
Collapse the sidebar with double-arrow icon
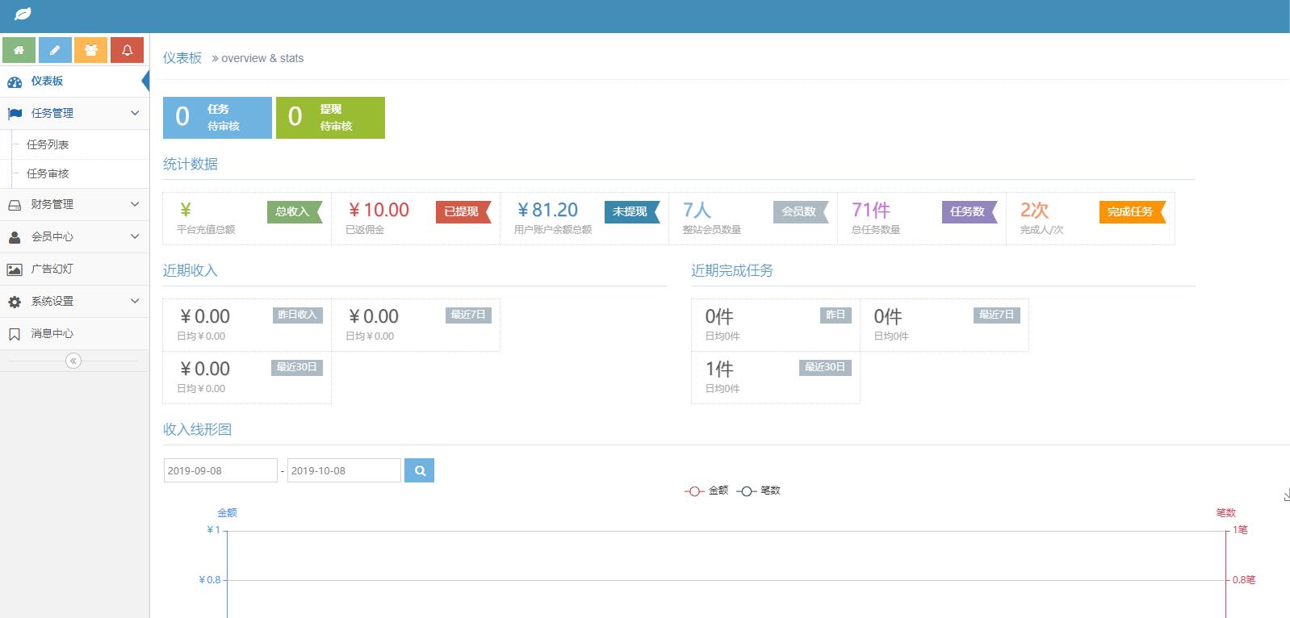point(73,361)
